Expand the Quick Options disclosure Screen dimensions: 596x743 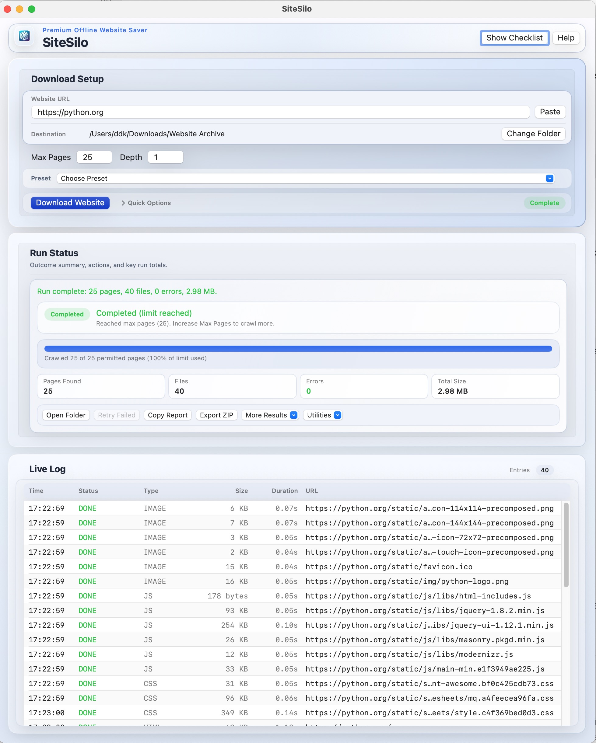(x=146, y=203)
